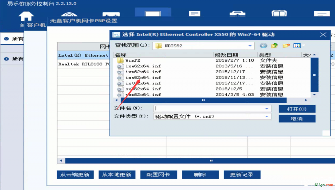This screenshot has height=190, width=335.
Task: Select file ixn62x64.inf
Action: point(143,72)
